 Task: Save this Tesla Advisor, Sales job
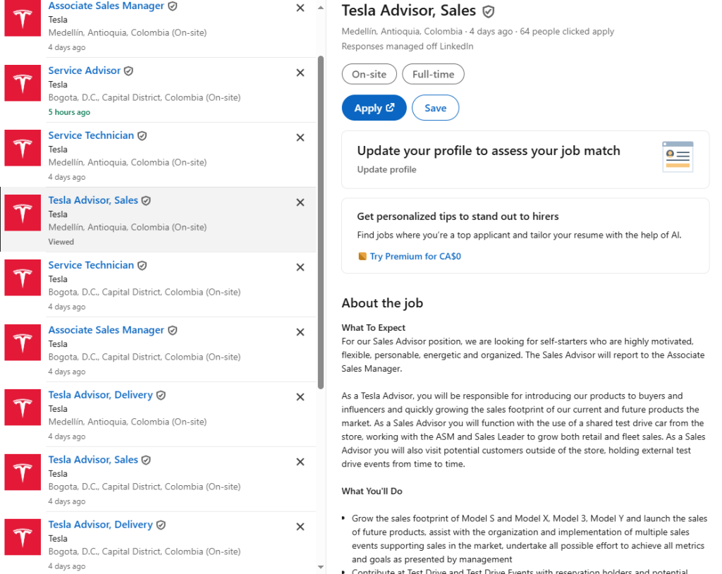point(435,108)
